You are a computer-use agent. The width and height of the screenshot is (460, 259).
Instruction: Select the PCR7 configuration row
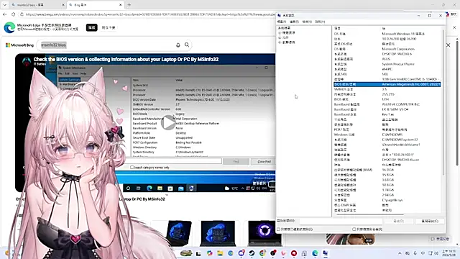tap(387, 129)
